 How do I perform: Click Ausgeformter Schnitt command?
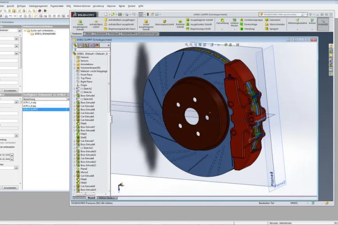coord(199,24)
